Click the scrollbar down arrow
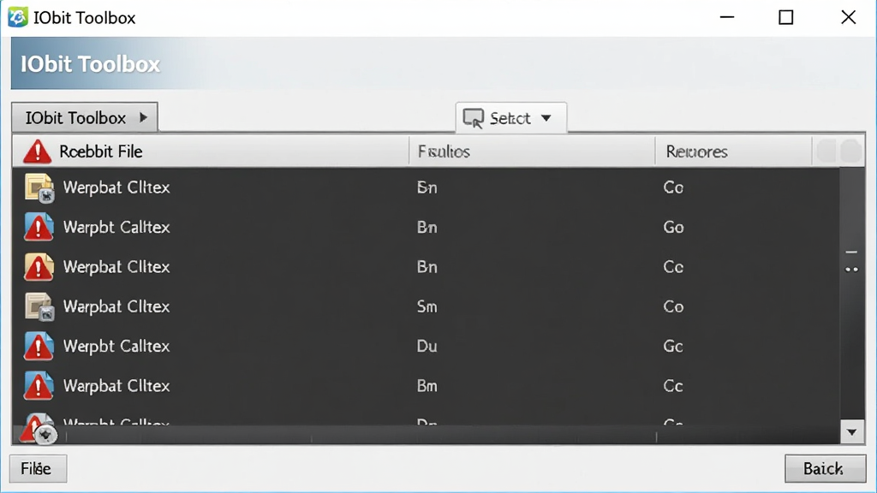This screenshot has height=493, width=877. click(852, 432)
